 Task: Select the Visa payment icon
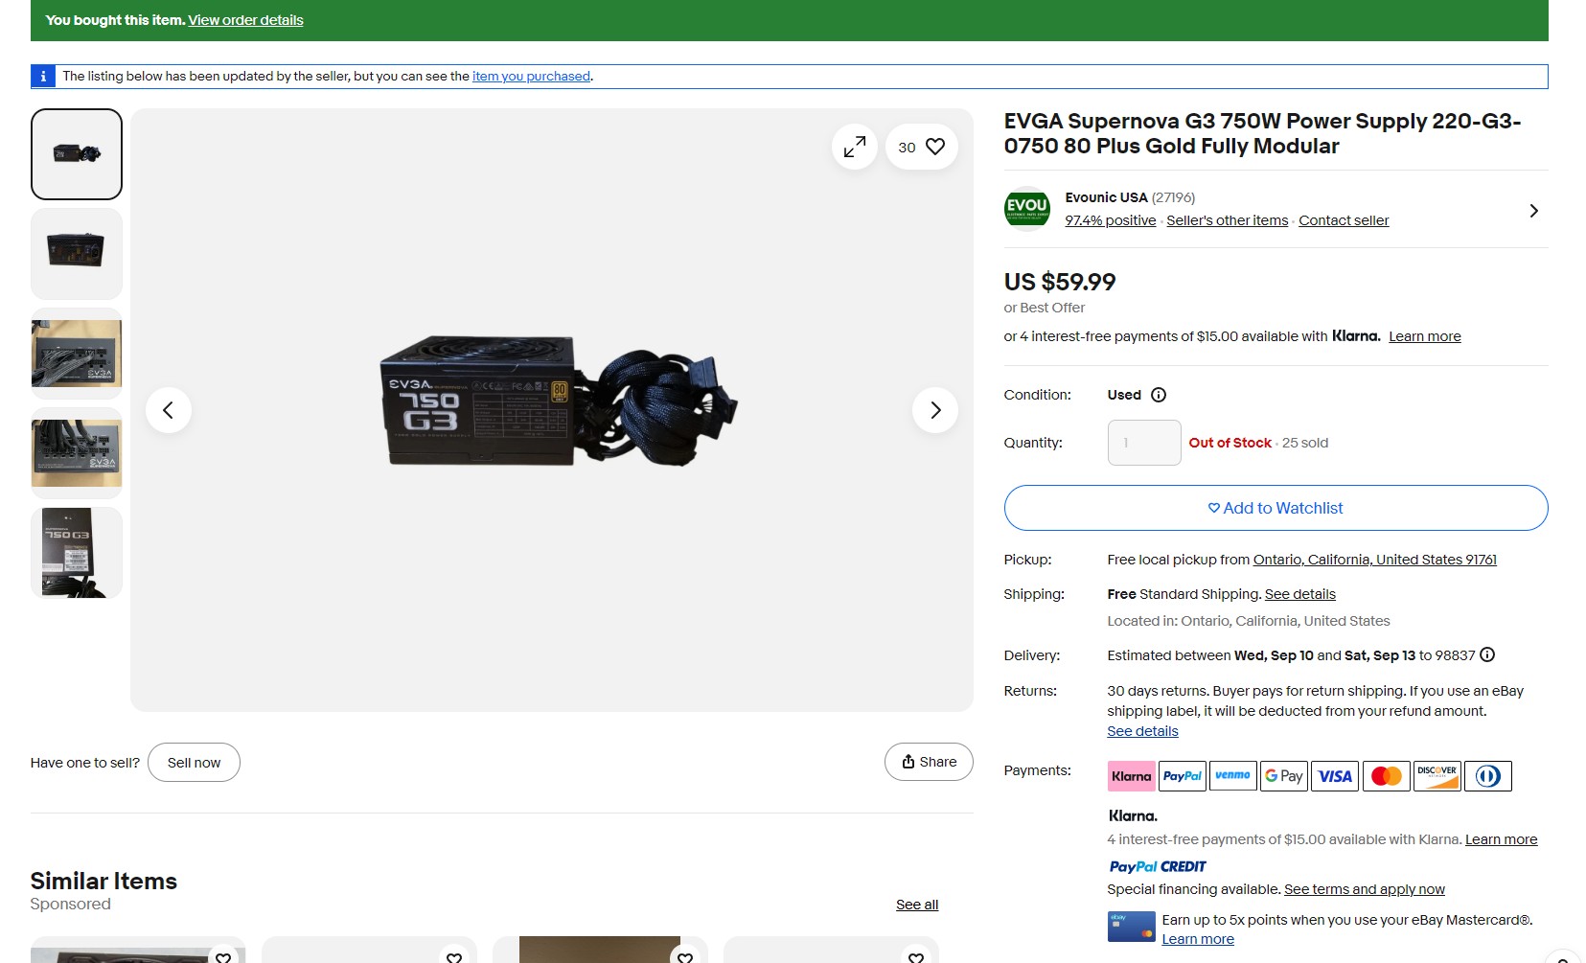click(x=1335, y=776)
